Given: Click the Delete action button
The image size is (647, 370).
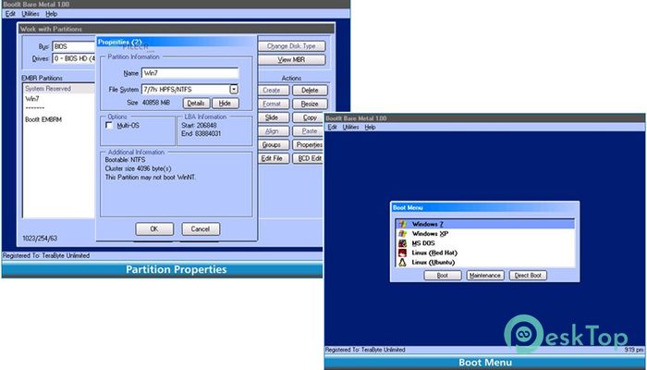Looking at the screenshot, I should tap(310, 90).
